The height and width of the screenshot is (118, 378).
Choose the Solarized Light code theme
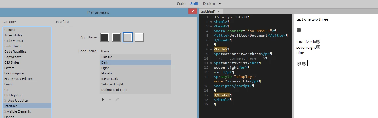135,84
